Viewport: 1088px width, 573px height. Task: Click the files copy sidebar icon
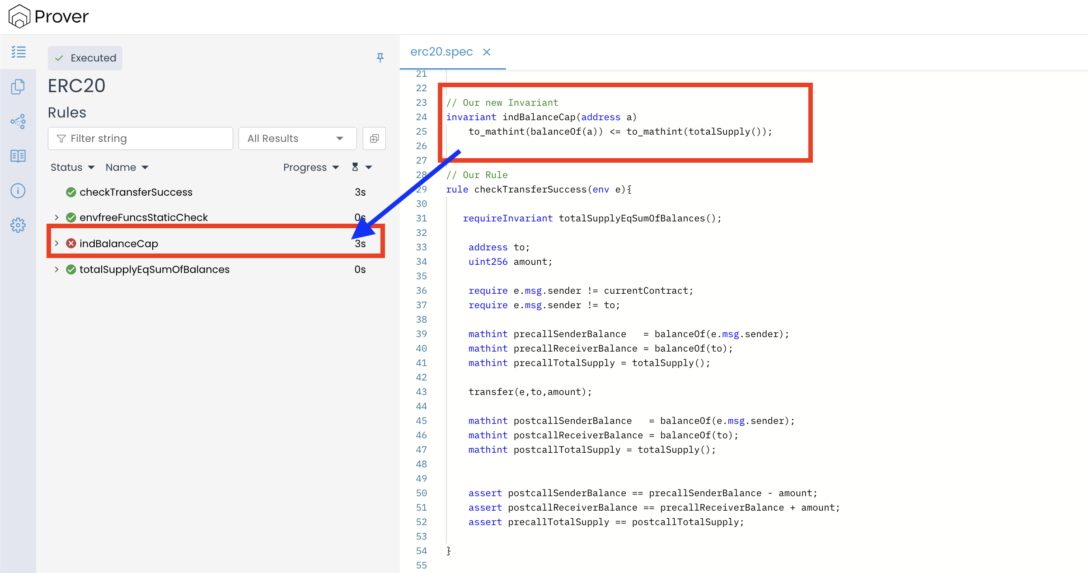click(x=18, y=87)
